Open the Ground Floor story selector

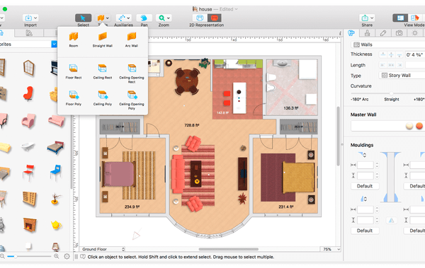coord(103,249)
